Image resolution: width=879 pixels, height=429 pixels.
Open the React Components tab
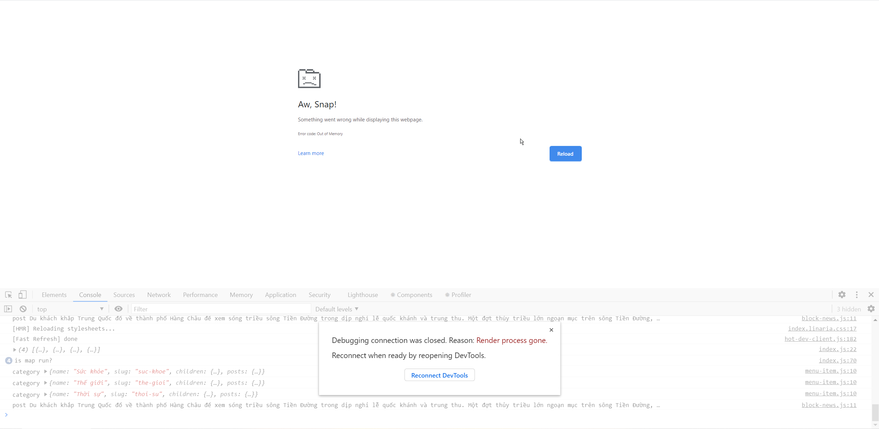click(x=411, y=295)
